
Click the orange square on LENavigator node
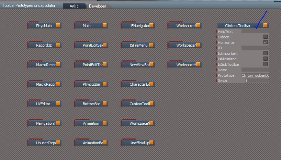click(x=151, y=25)
